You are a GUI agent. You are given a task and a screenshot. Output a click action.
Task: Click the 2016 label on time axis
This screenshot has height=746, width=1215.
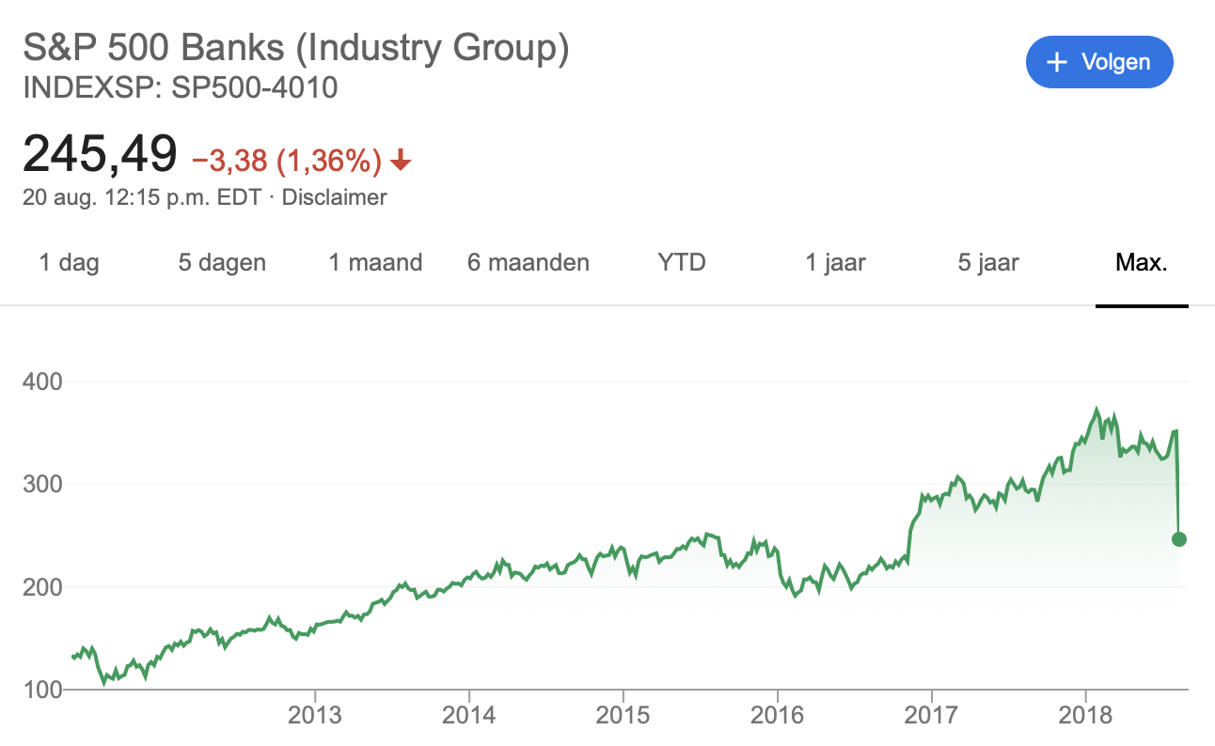778,714
